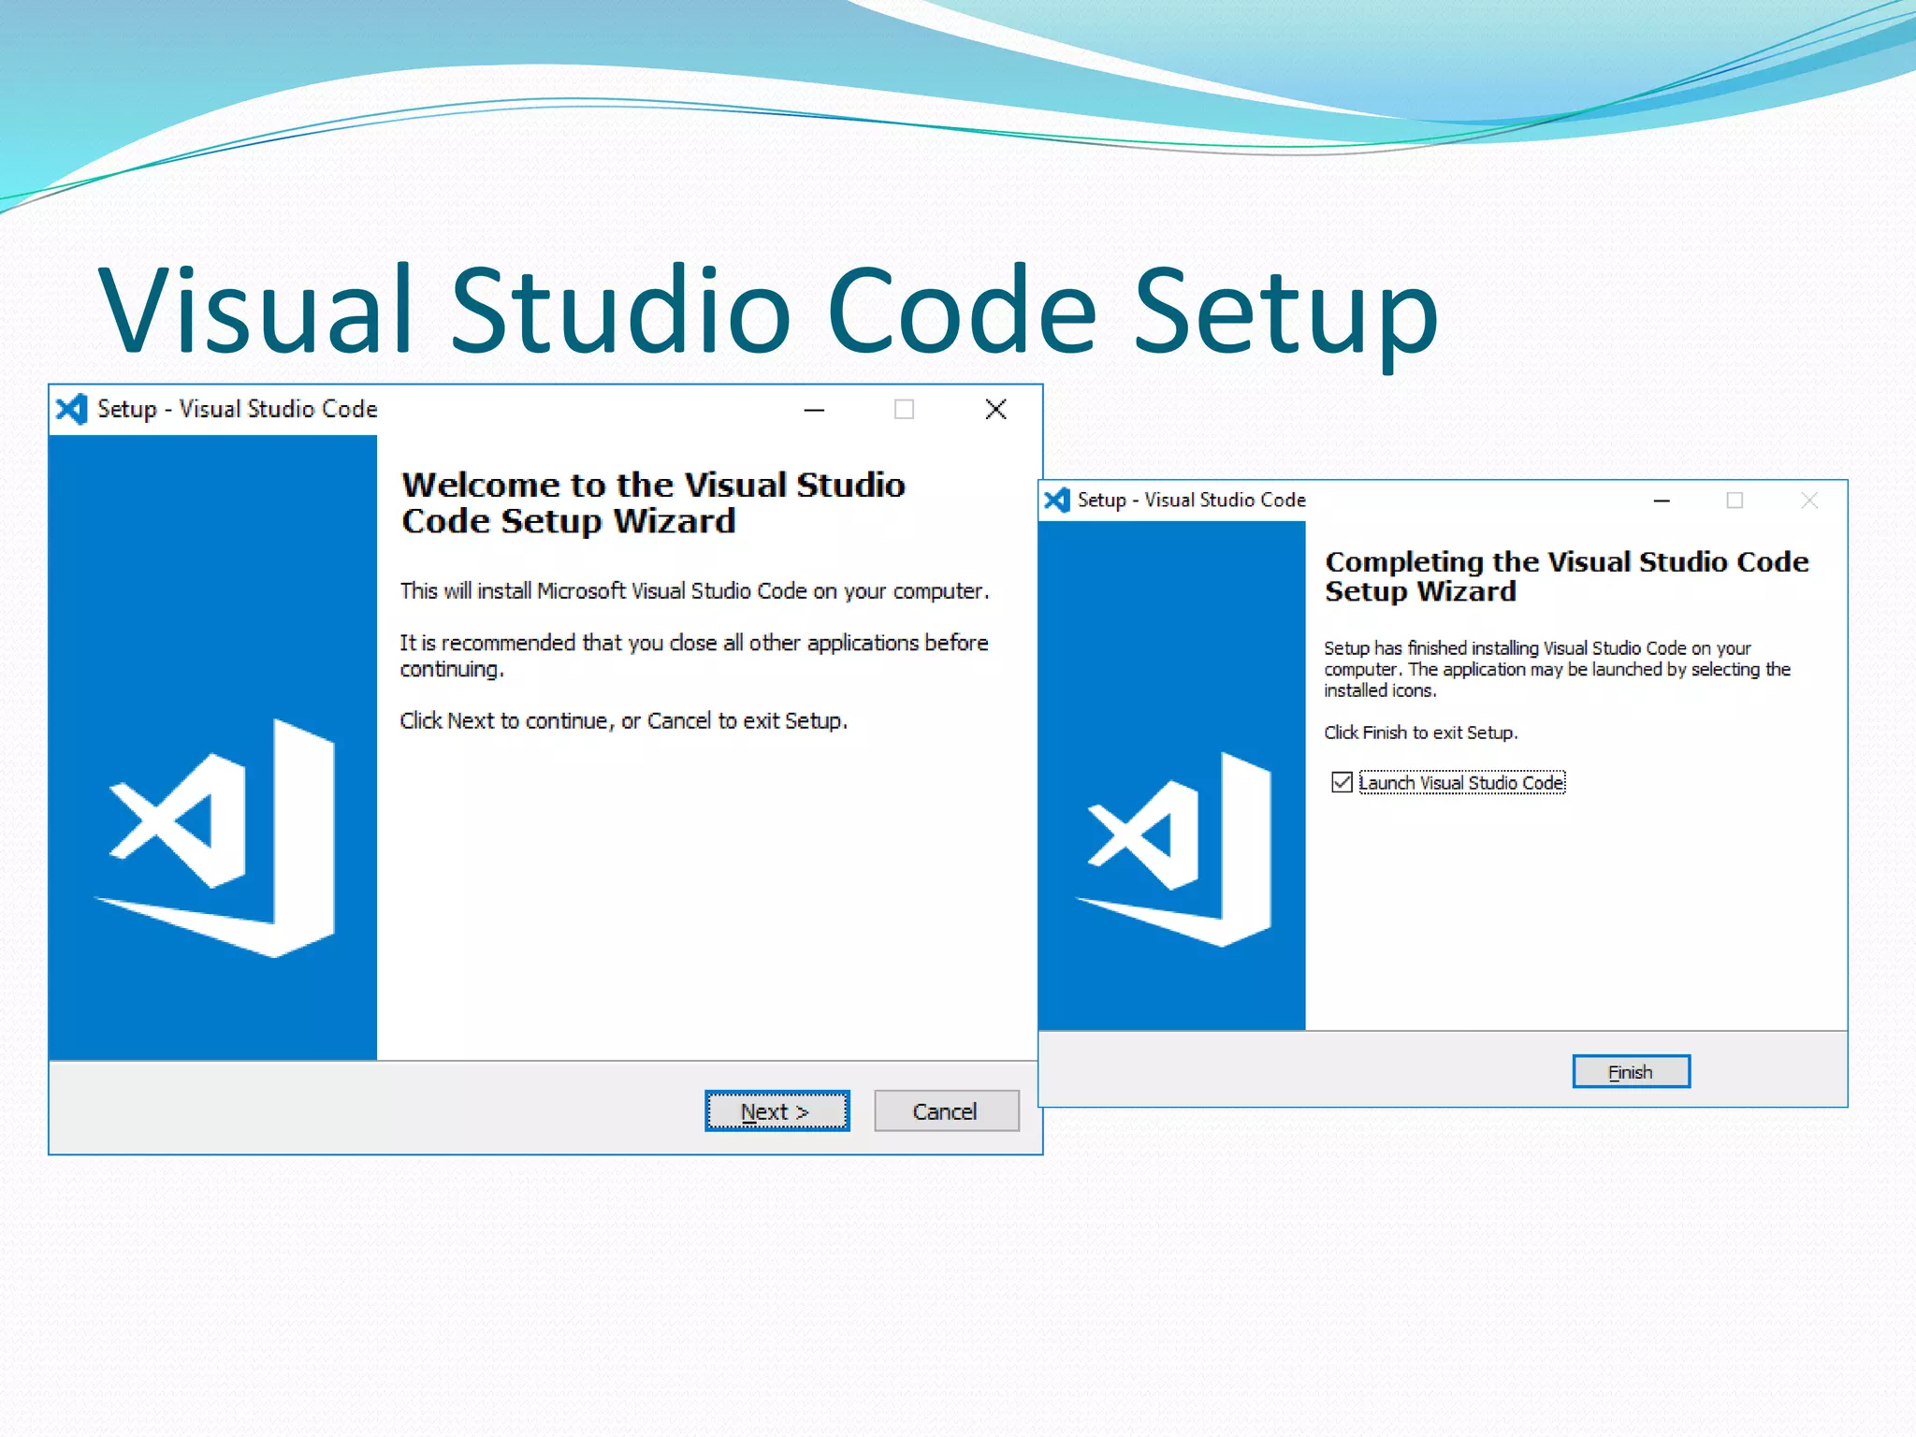The height and width of the screenshot is (1437, 1916).
Task: Close the Welcome setup window
Action: (x=995, y=410)
